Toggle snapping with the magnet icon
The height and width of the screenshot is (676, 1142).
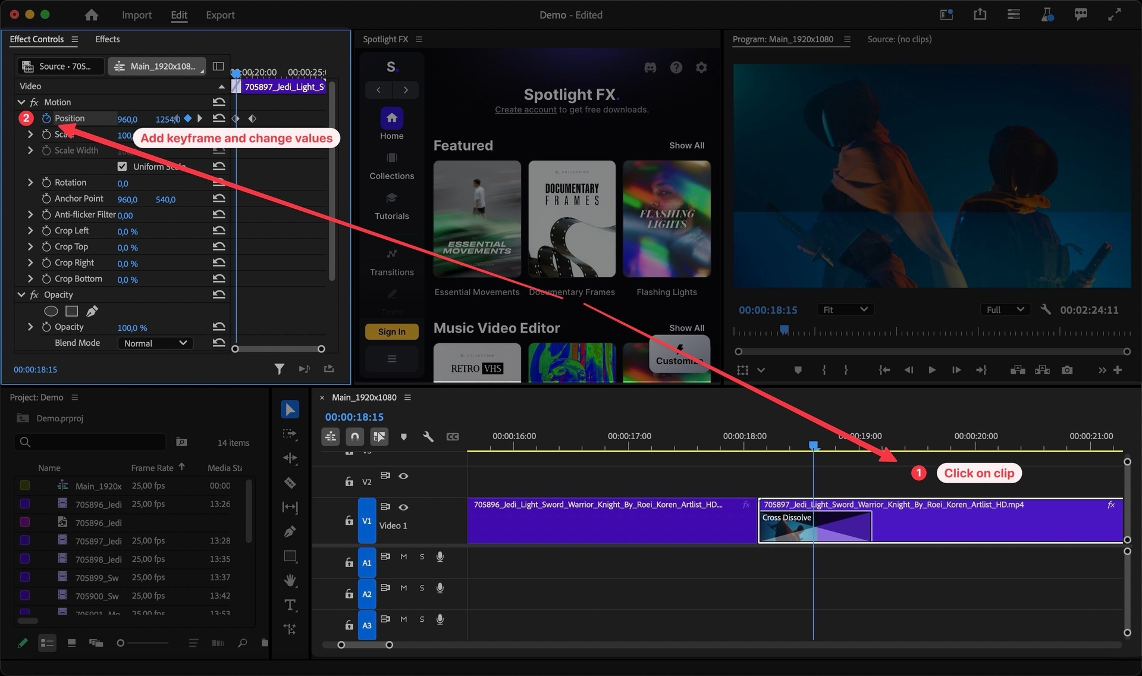(x=354, y=436)
